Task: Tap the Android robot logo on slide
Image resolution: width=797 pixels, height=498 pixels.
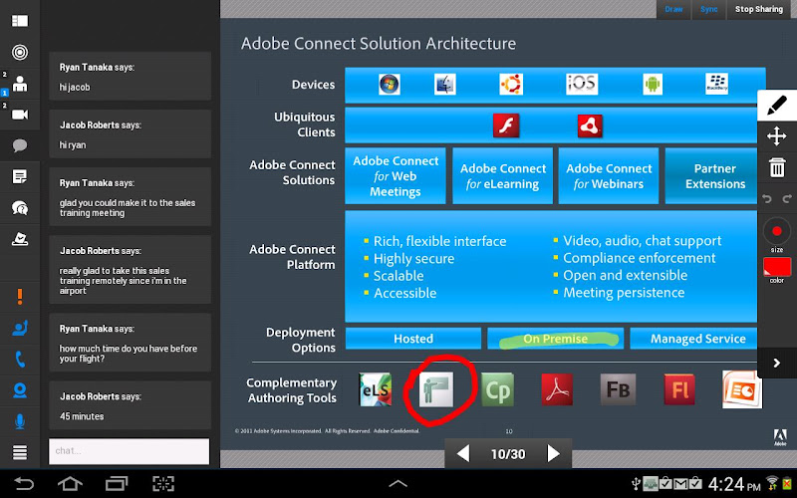Action: pos(653,84)
